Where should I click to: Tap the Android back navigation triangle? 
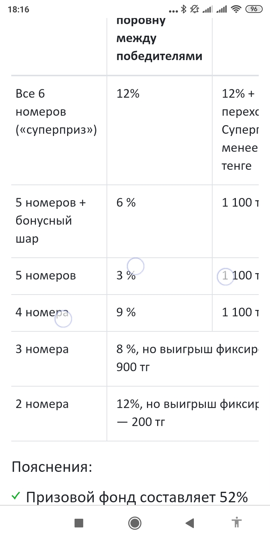click(190, 523)
